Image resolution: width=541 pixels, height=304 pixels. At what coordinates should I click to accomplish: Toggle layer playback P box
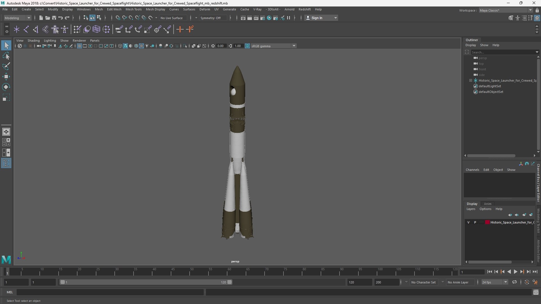[475, 222]
